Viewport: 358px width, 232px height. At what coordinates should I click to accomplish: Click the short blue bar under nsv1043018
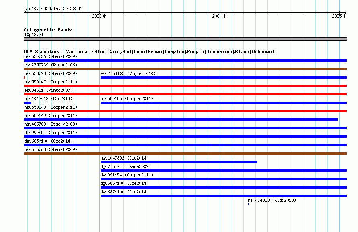click(27, 103)
